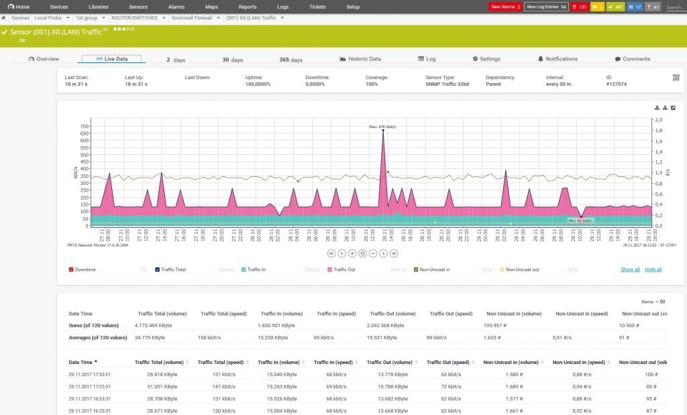The image size is (687, 415).
Task: Click the yellow warning sensors status icon
Action: click(597, 6)
